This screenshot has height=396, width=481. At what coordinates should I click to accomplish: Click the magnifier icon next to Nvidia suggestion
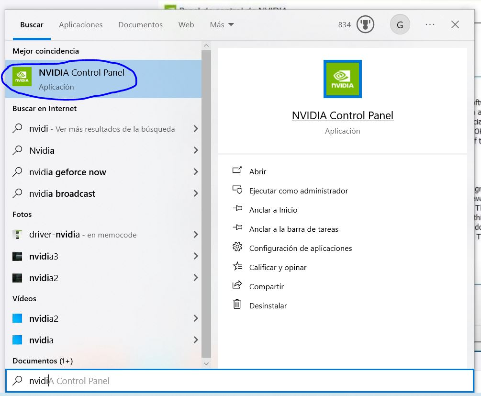coord(18,150)
